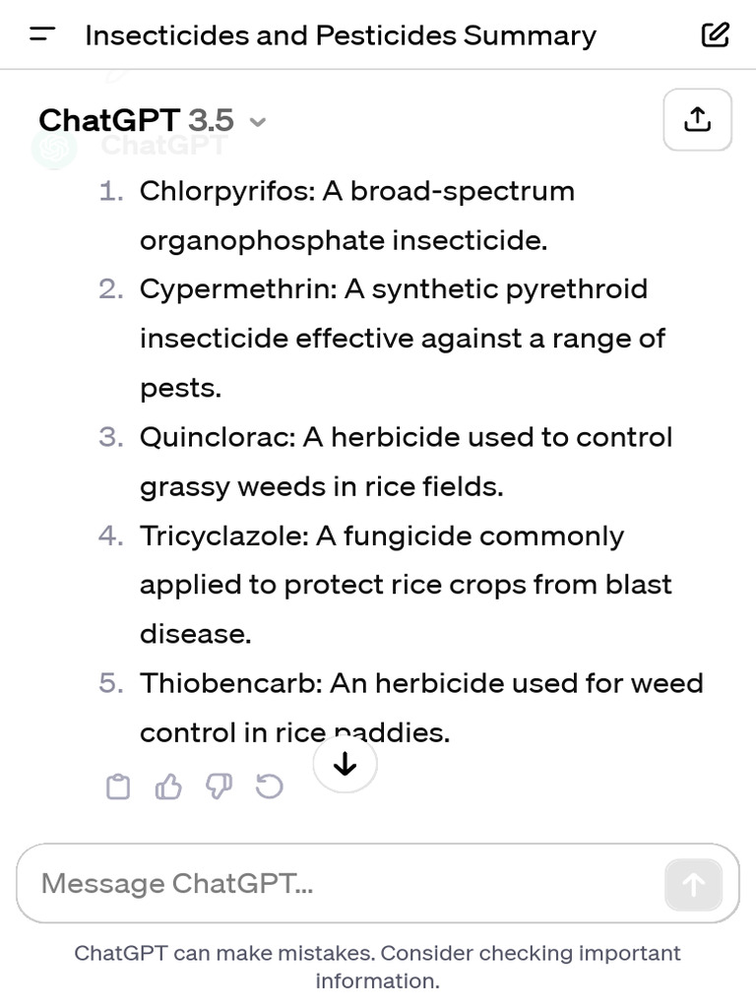Copy the response with the clipboard icon

[118, 787]
